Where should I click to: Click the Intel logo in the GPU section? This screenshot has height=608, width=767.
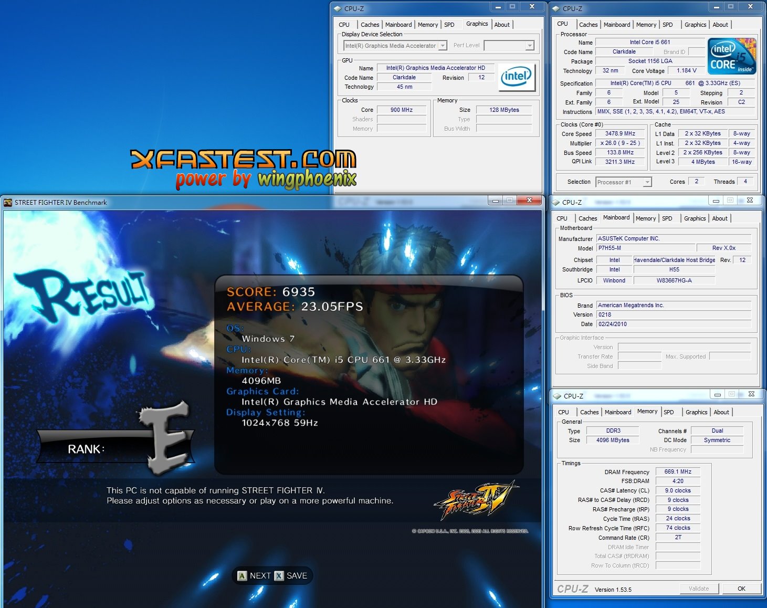click(x=516, y=77)
